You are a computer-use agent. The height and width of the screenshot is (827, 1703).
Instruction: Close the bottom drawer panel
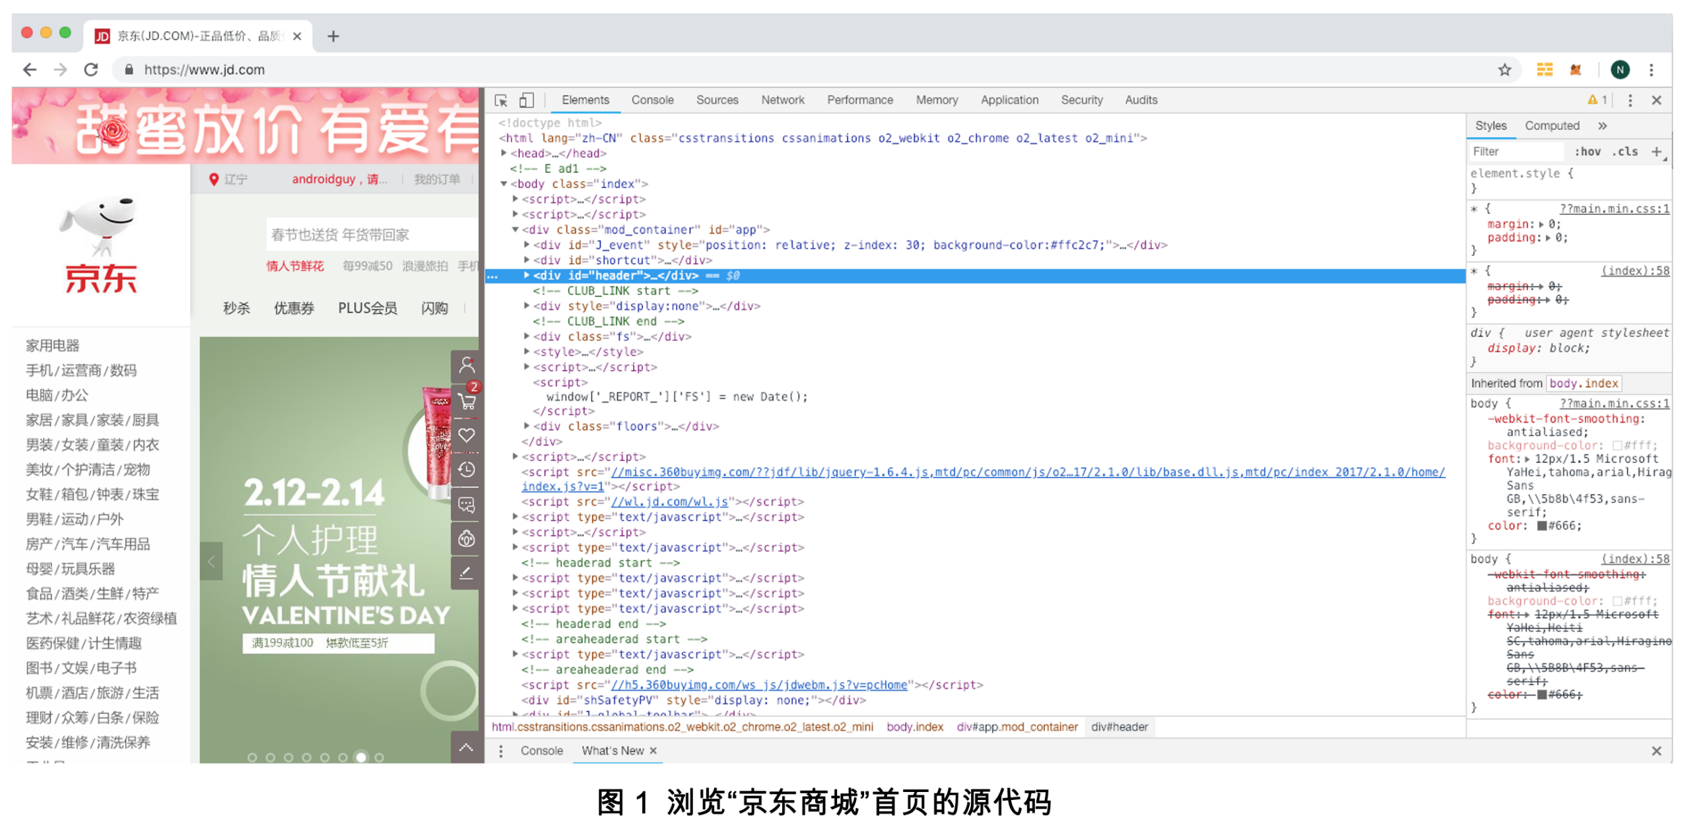pyautogui.click(x=1657, y=751)
